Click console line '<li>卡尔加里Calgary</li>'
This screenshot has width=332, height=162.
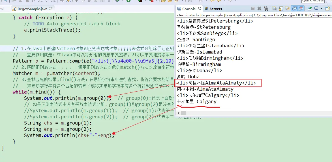(208, 95)
